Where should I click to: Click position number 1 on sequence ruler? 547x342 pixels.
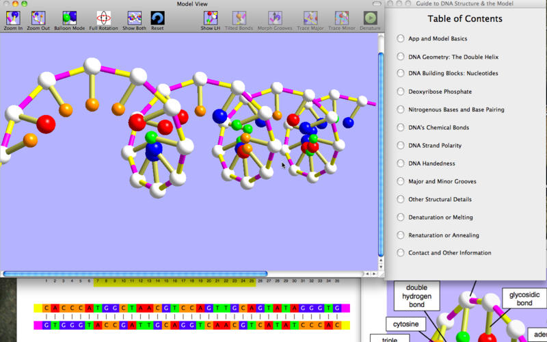(x=46, y=281)
